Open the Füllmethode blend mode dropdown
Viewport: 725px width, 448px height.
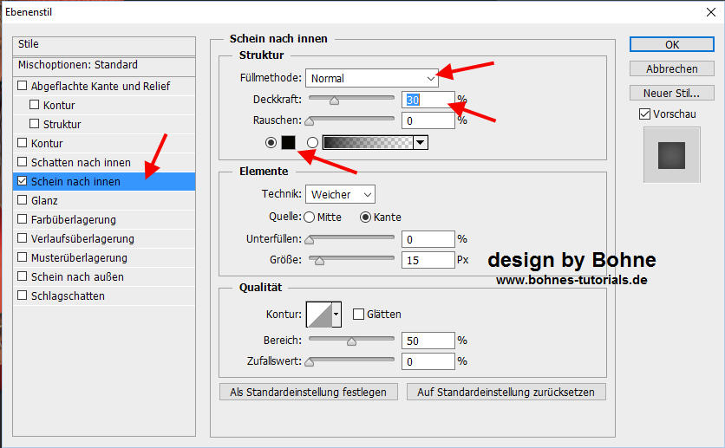(x=372, y=78)
